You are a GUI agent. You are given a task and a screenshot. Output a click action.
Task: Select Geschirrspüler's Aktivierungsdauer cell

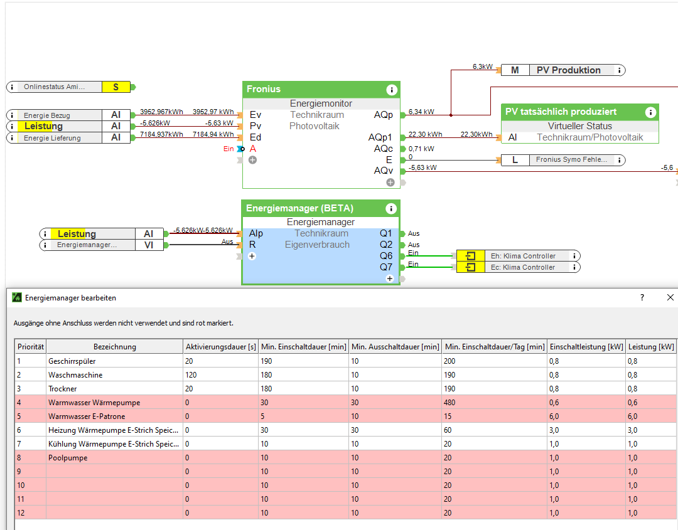(x=220, y=361)
